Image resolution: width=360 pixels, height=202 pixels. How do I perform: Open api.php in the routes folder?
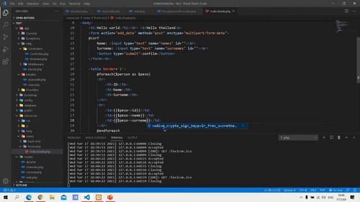[31, 162]
